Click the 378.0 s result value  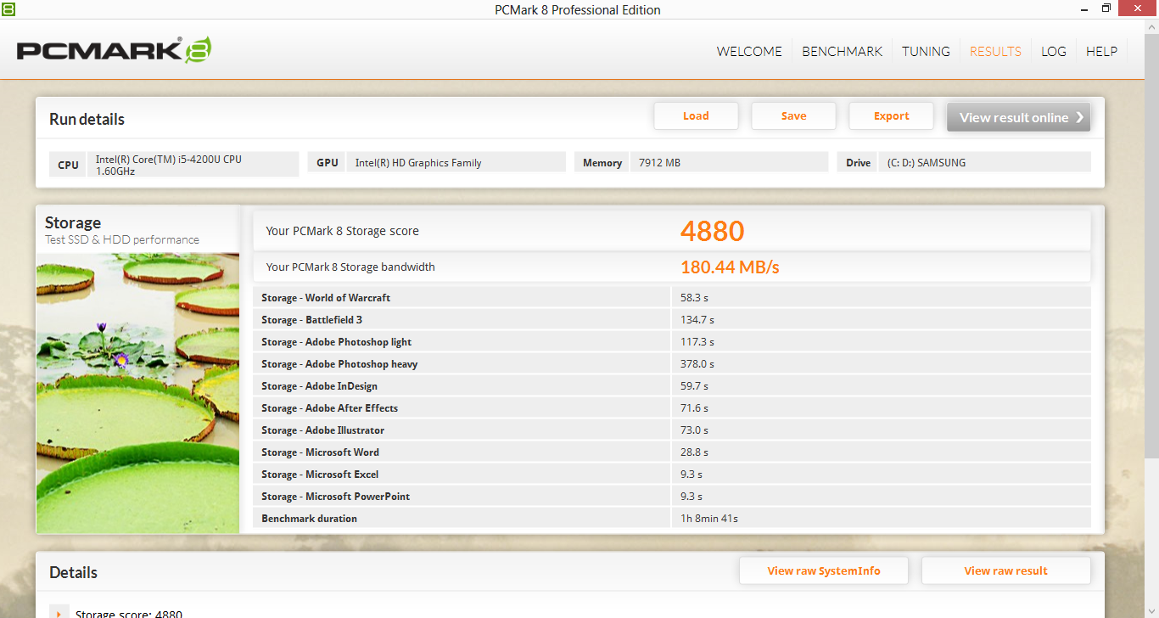tap(697, 364)
